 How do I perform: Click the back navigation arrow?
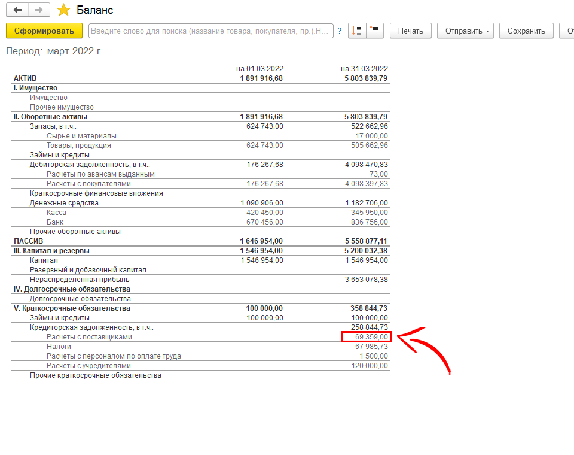tap(17, 10)
